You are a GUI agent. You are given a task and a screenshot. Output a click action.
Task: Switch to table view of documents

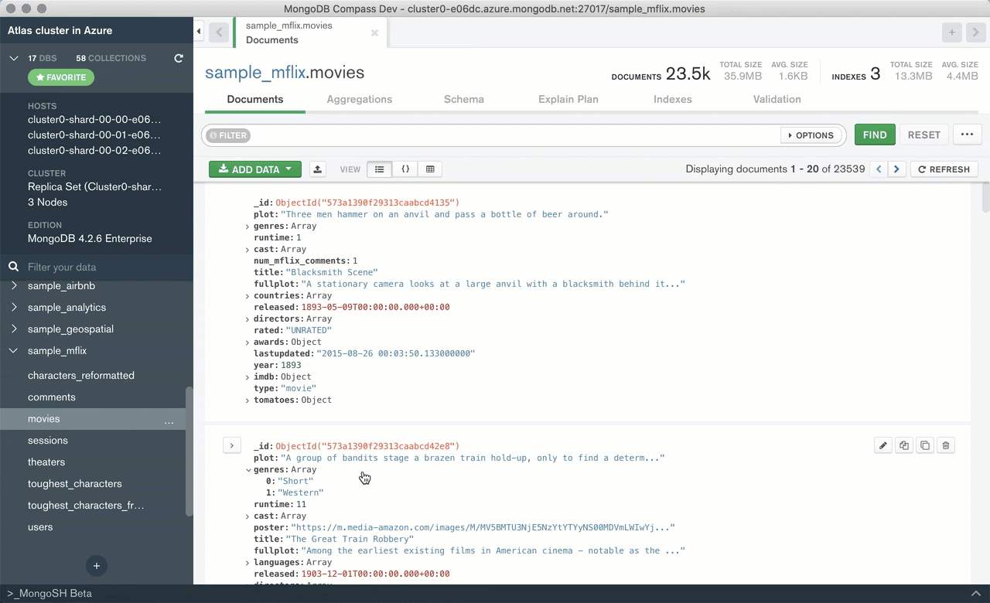pos(430,169)
